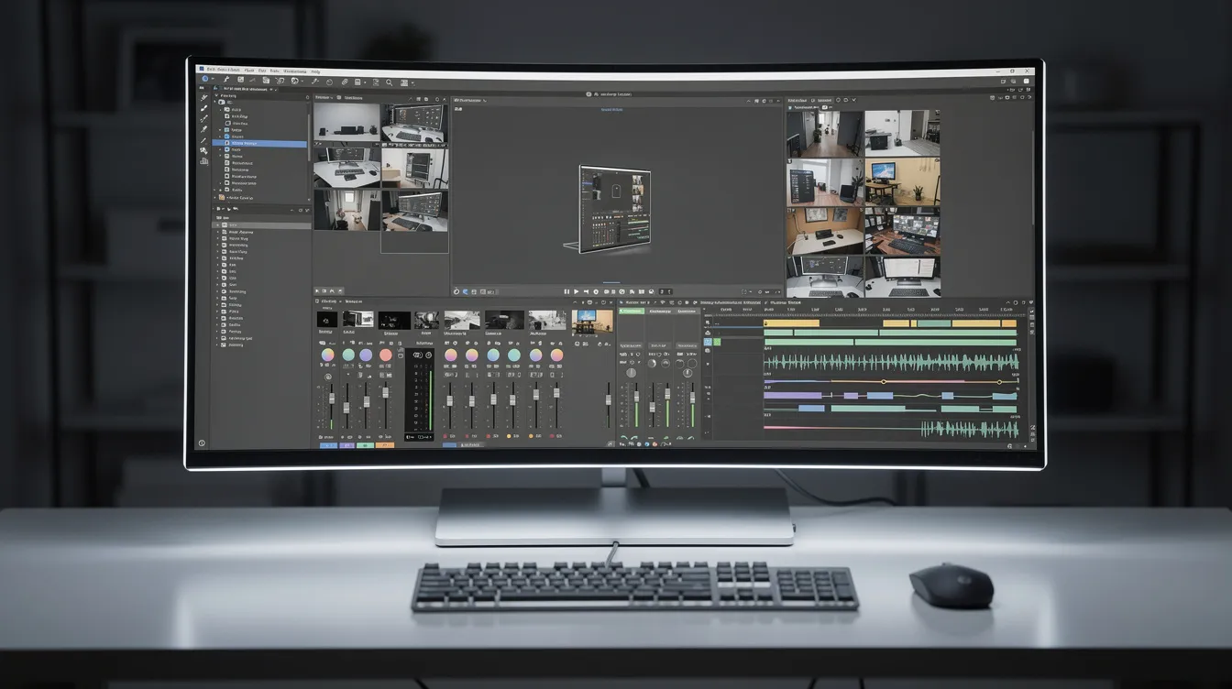Click the blue round icon at toolbar start
Image resolution: width=1232 pixels, height=689 pixels.
pos(204,78)
